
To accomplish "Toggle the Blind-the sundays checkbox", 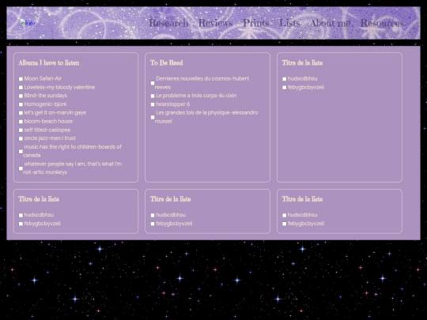I will pyautogui.click(x=21, y=96).
